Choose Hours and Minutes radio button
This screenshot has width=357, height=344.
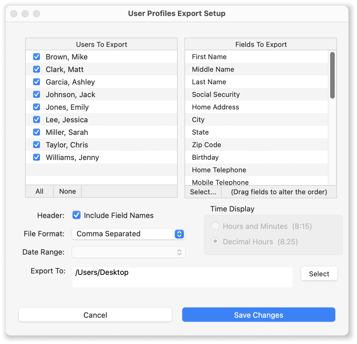coord(215,226)
